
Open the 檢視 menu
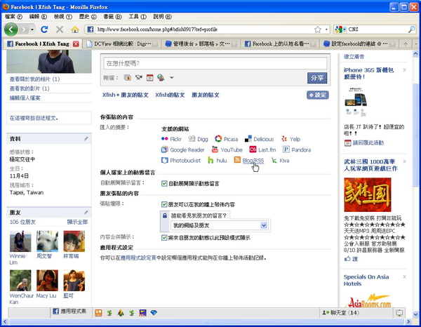[x=62, y=17]
